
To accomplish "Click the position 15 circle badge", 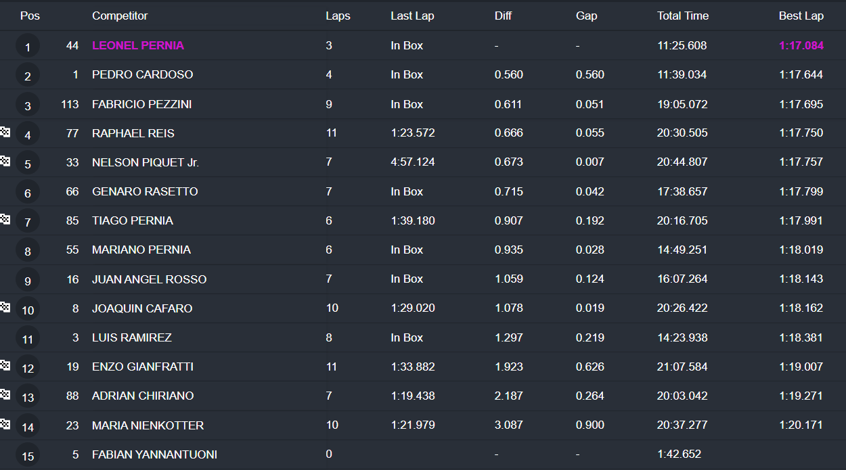I will 28,456.
